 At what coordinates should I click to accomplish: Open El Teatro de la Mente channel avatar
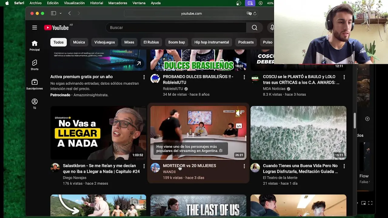click(x=255, y=168)
